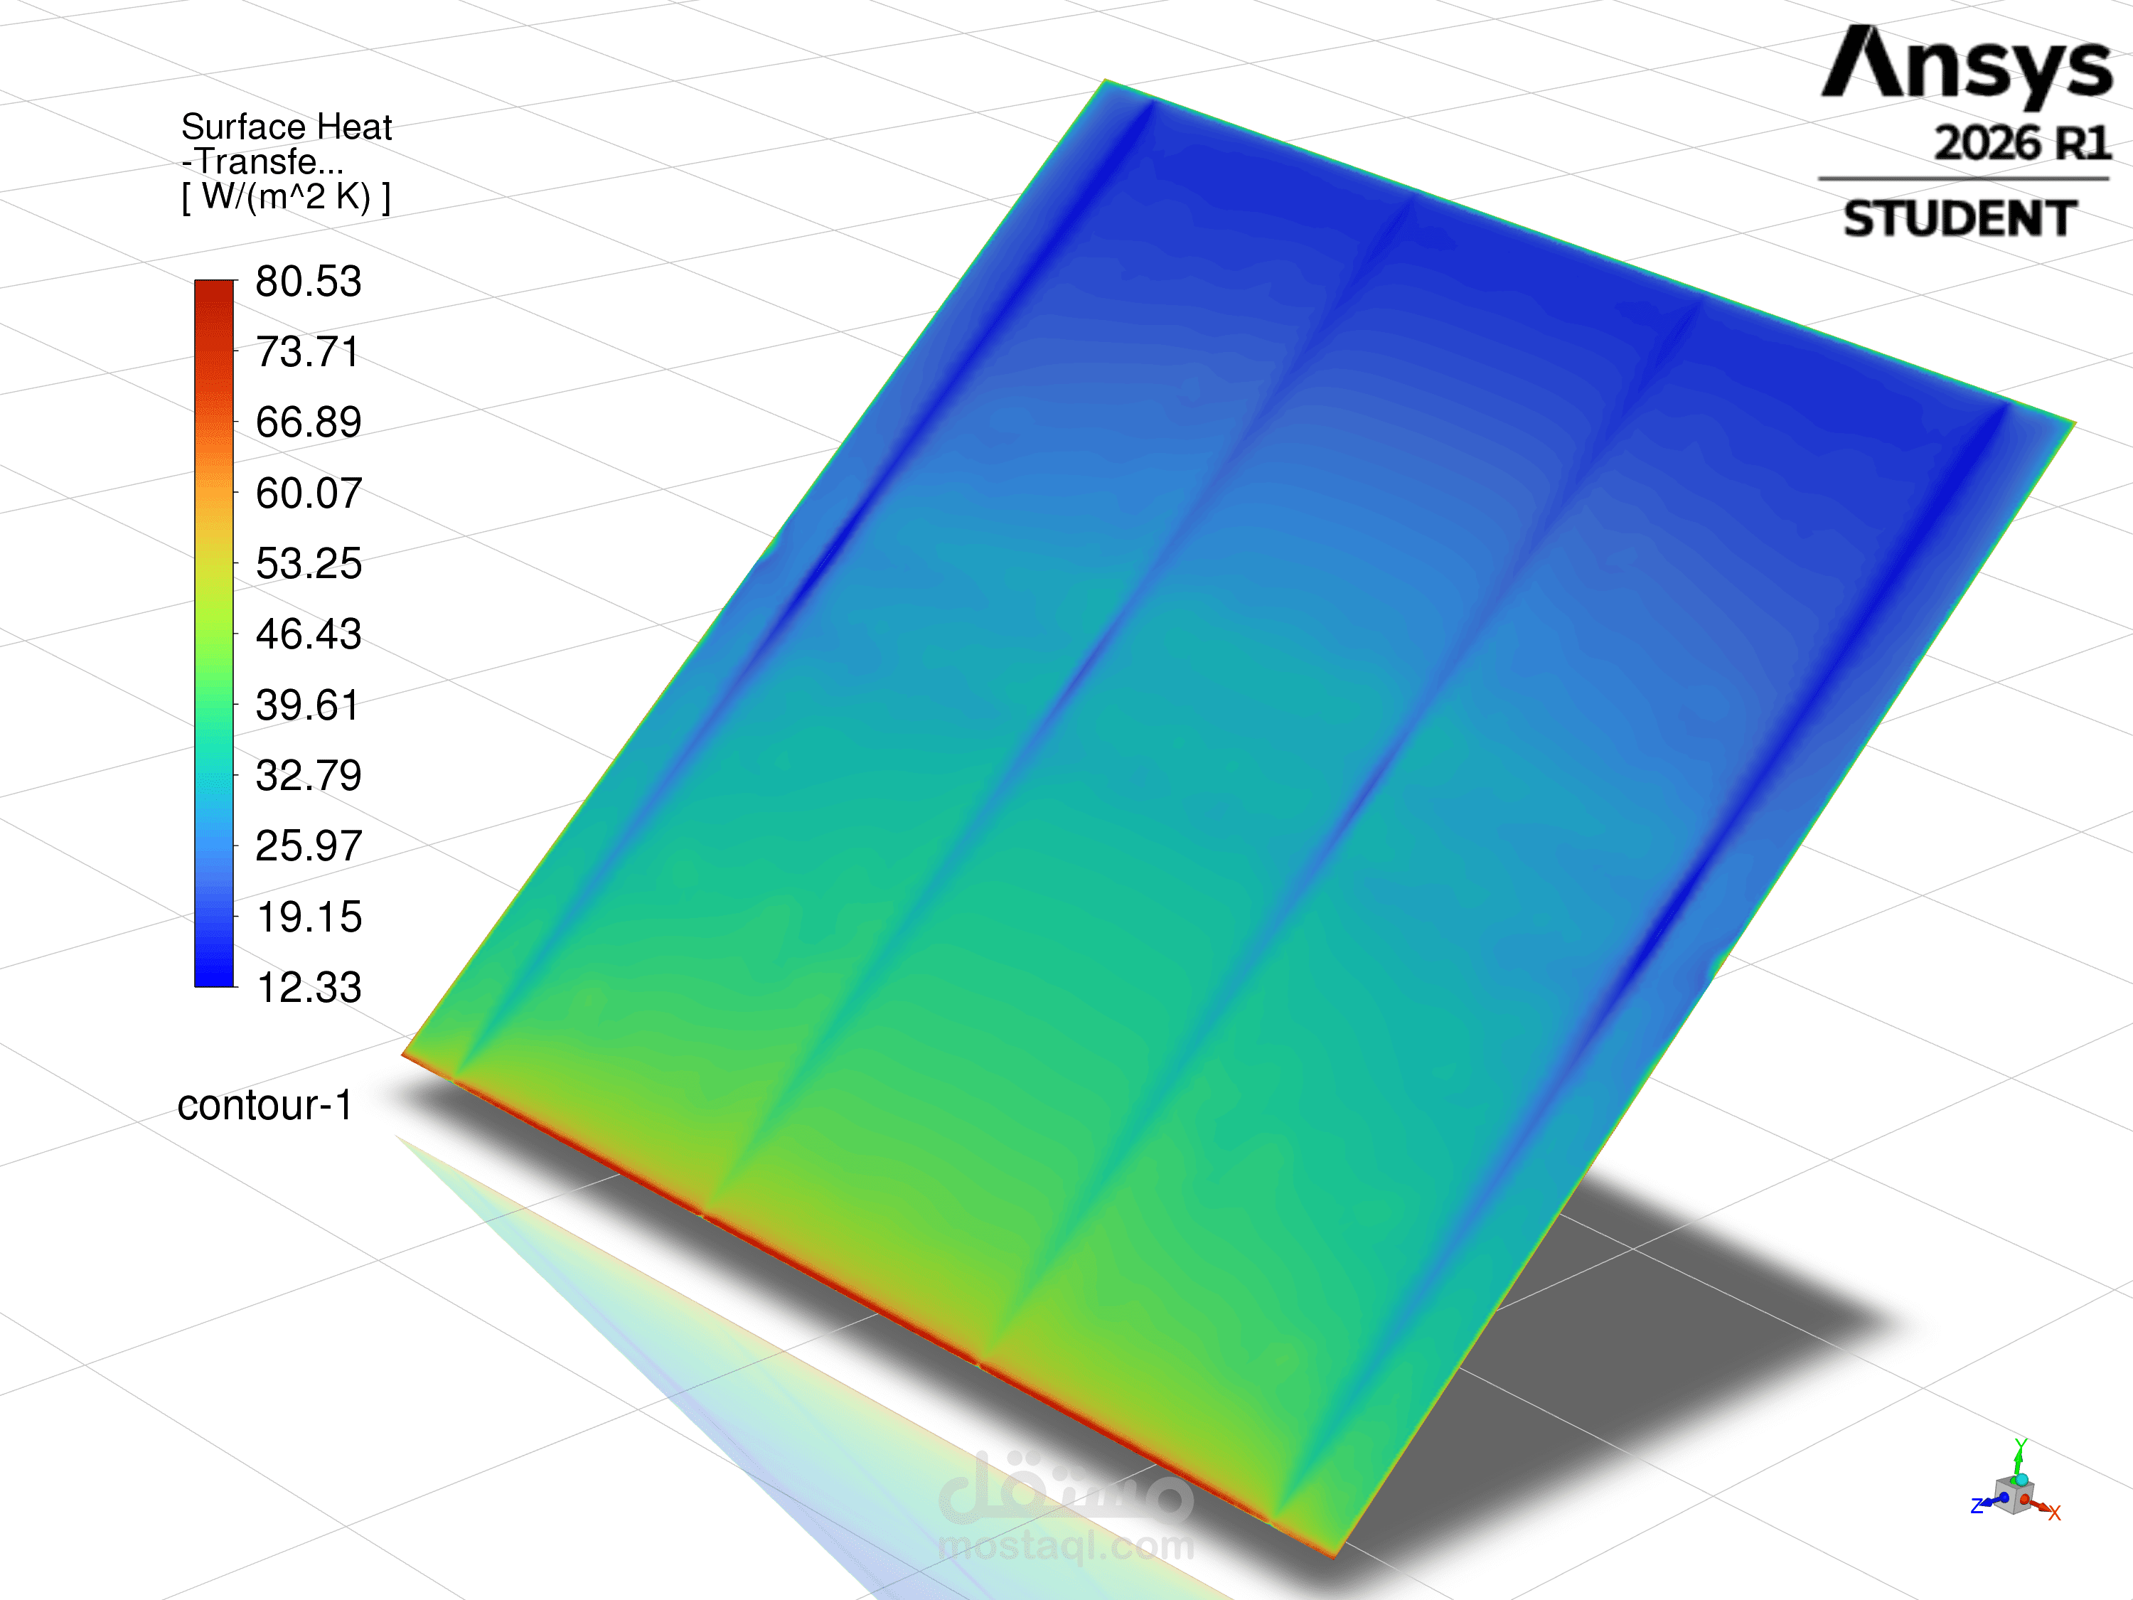Click the minimum legend value 12.33
This screenshot has height=1600, width=2133.
[309, 988]
